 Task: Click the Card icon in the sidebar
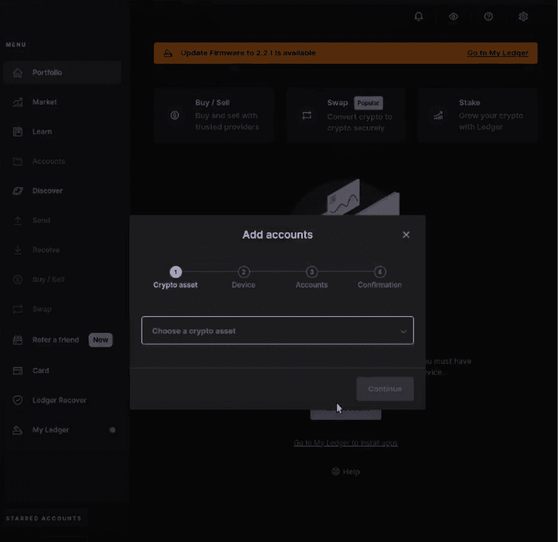(x=18, y=371)
